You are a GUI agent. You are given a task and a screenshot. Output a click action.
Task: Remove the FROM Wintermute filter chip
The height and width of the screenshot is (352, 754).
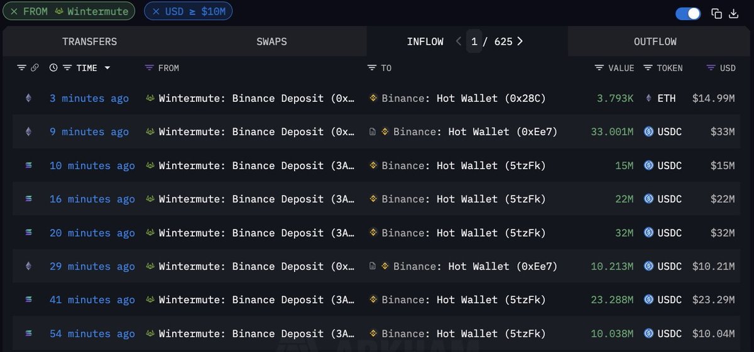(x=14, y=11)
